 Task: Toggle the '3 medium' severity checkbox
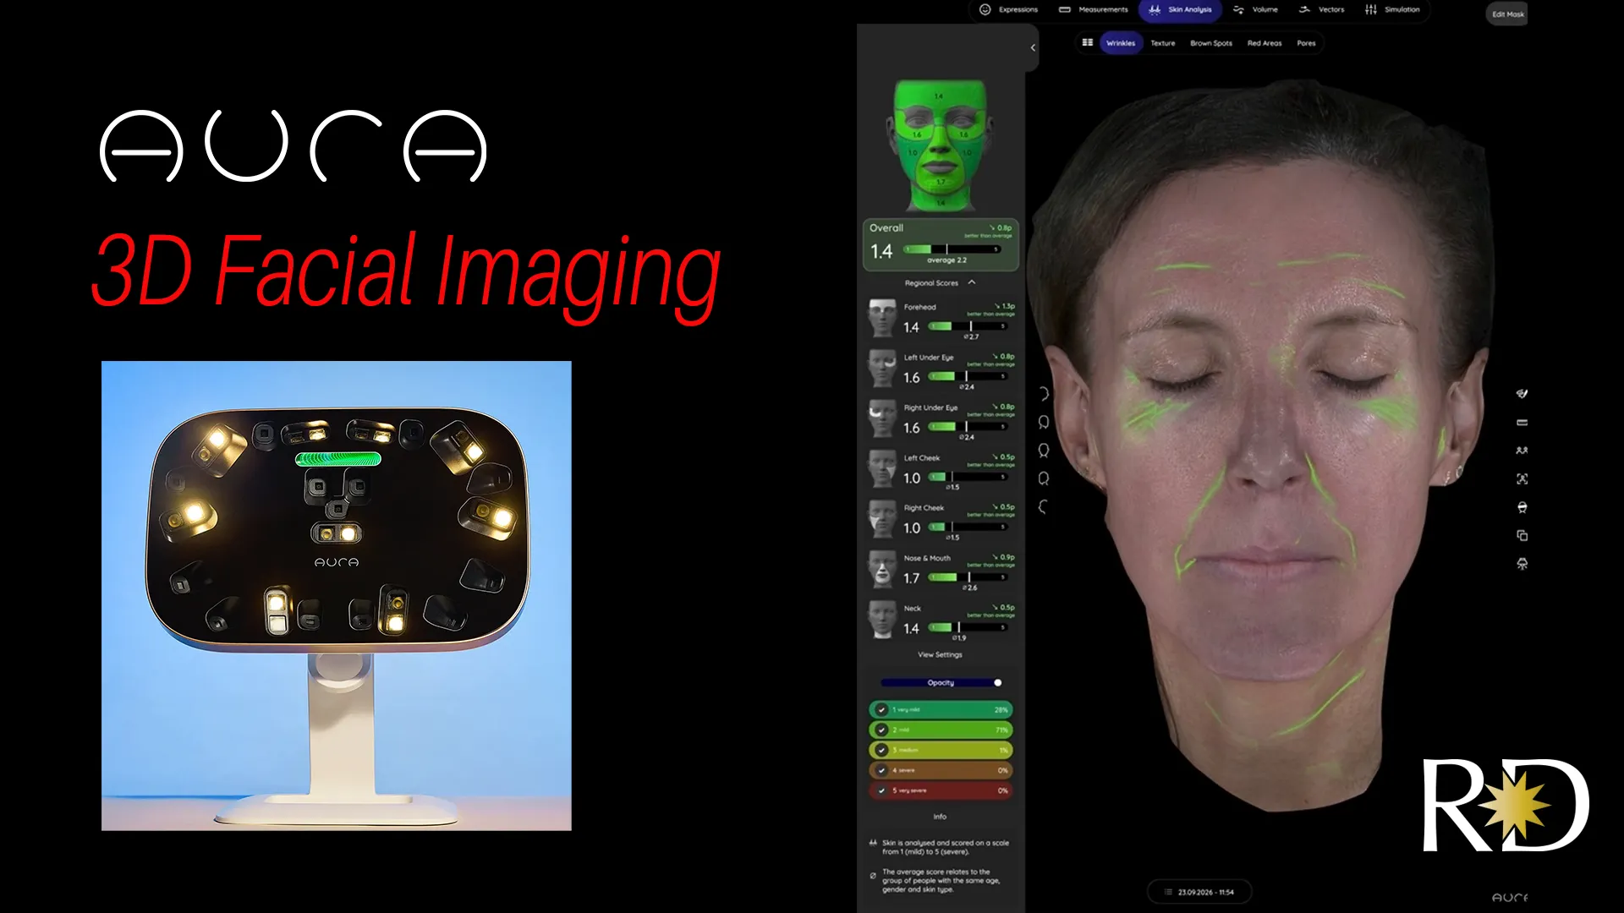pyautogui.click(x=881, y=750)
